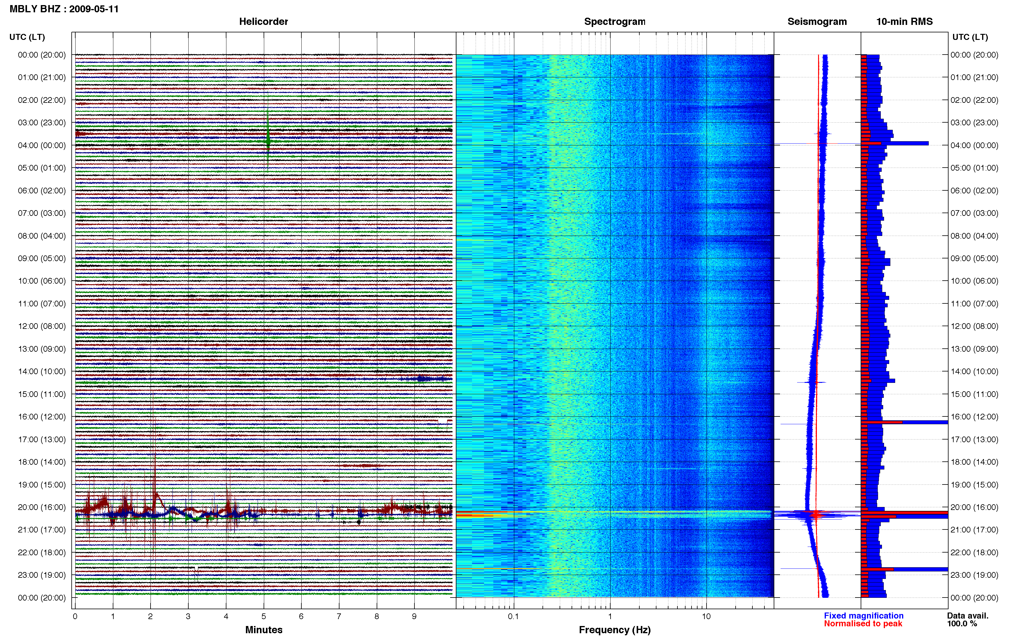The image size is (1025, 641).
Task: Click the '5' minutes tick label
Action: tap(264, 616)
